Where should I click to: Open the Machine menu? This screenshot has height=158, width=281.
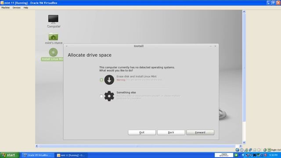click(6, 8)
